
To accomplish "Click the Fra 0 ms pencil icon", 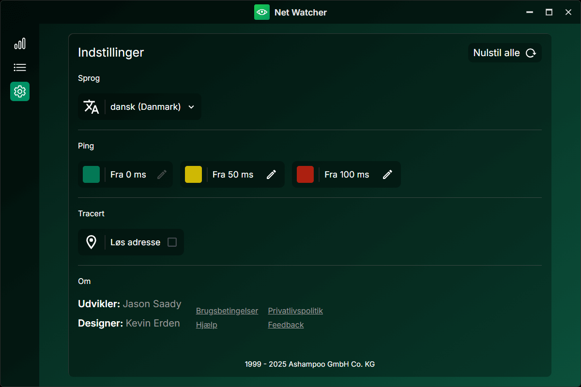I will 162,175.
